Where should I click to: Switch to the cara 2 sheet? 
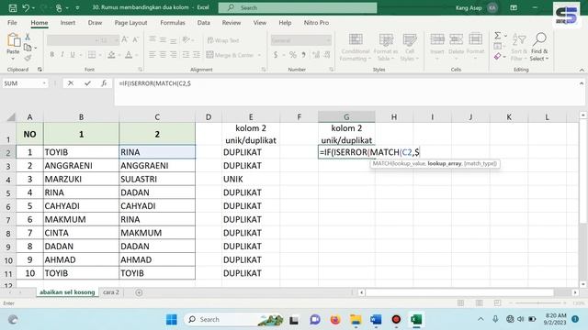click(x=111, y=292)
